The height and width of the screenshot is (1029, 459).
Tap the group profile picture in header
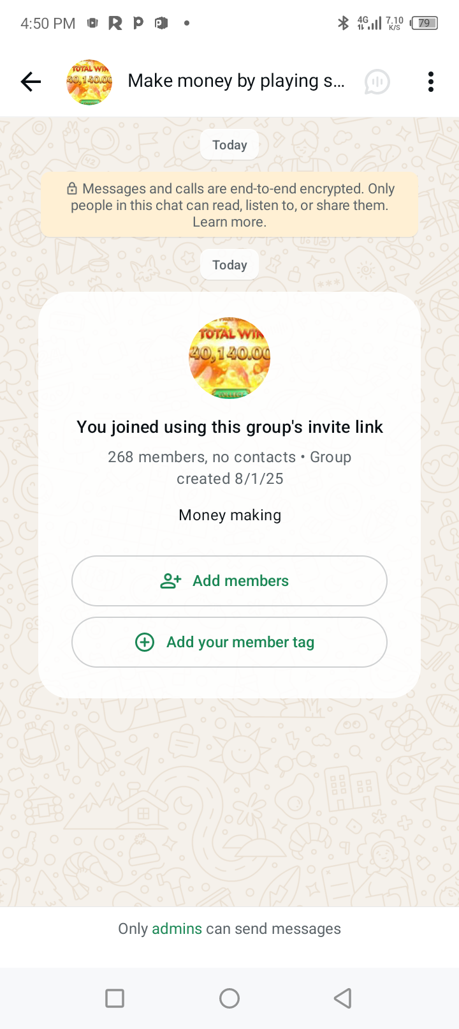[x=89, y=82]
